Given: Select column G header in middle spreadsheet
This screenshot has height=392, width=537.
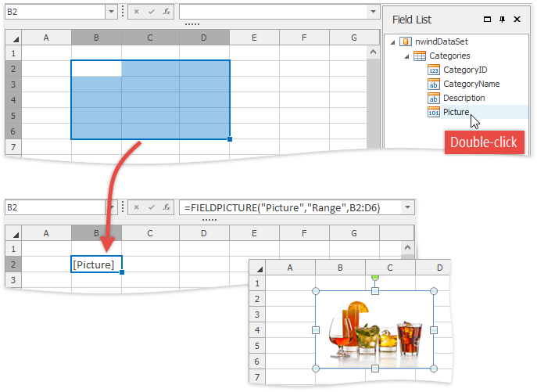Looking at the screenshot, I should pyautogui.click(x=354, y=233).
